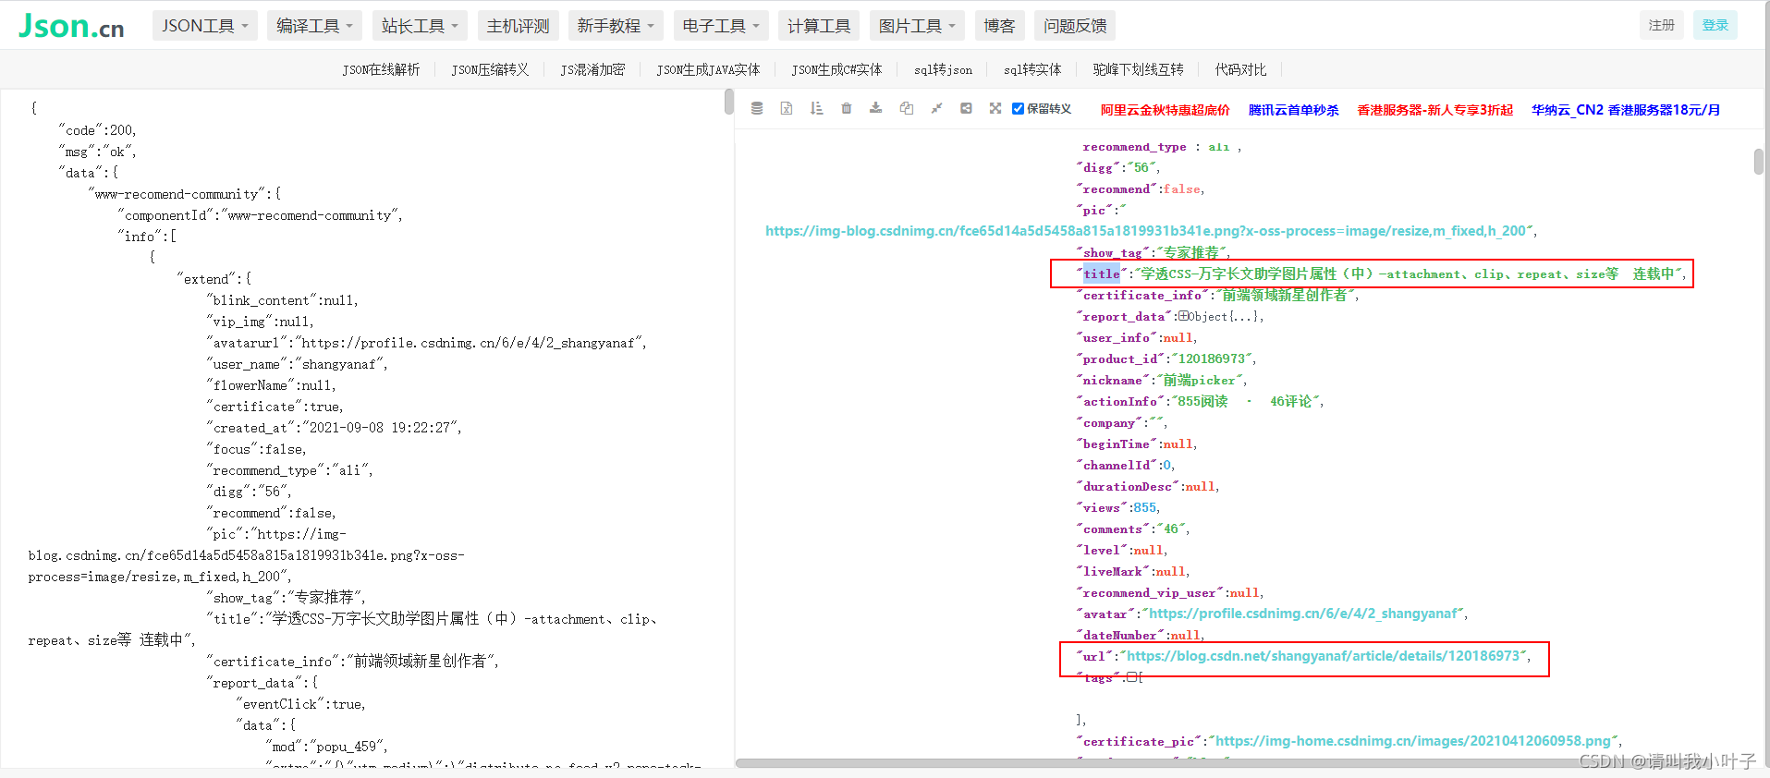
Task: Select the JSON生成JAVA实体 tab
Action: click(x=708, y=69)
